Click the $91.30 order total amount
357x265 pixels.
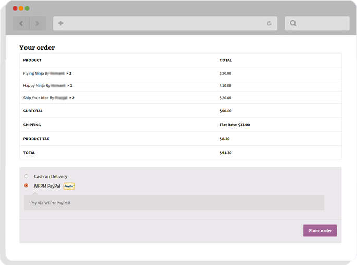click(226, 153)
